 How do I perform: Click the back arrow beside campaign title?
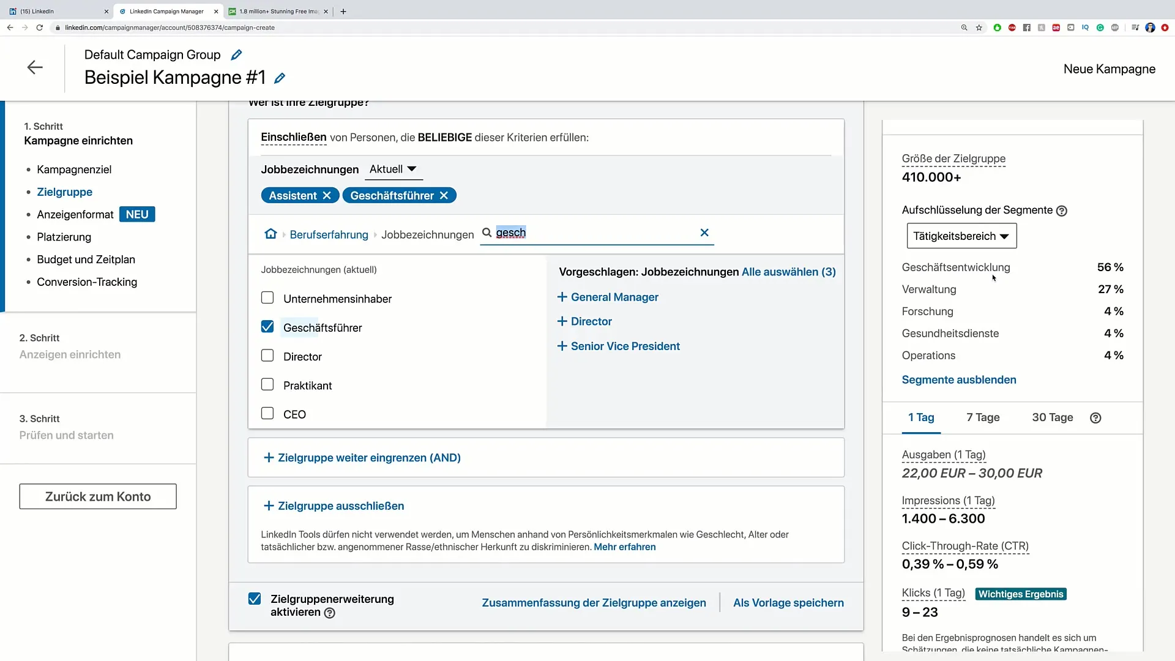(35, 67)
